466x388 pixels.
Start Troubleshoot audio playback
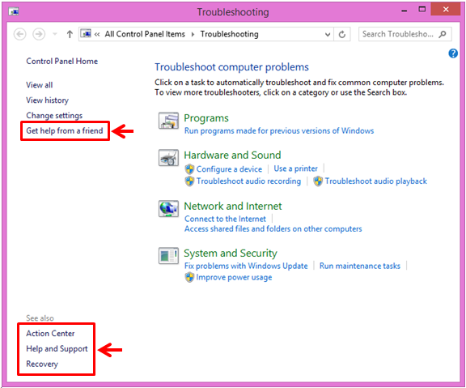[x=375, y=181]
